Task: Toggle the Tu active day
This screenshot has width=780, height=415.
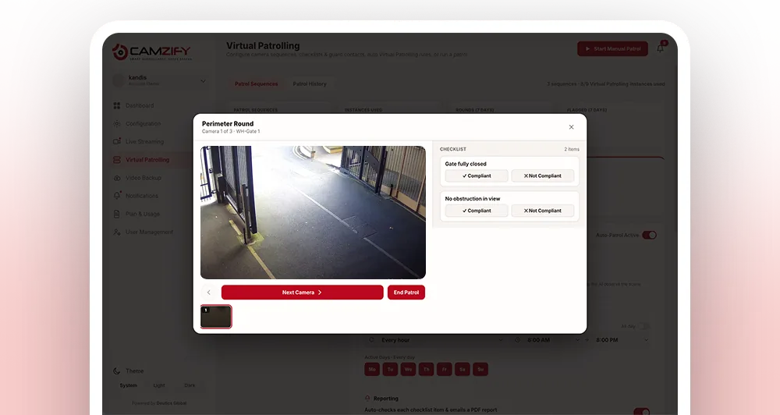Action: pos(390,369)
